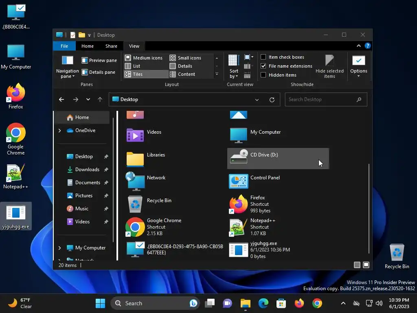
Task: Go up one folder level
Action: pos(100,99)
